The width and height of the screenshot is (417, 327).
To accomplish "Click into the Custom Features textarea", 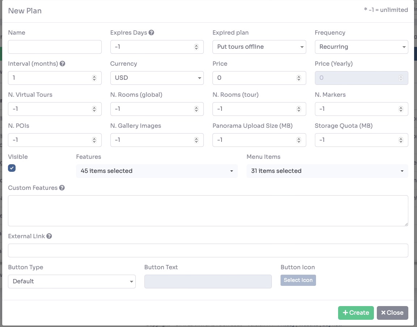I will (208, 210).
